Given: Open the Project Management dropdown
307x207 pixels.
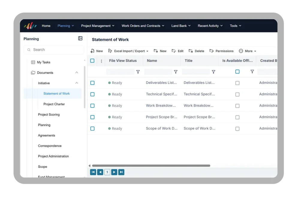Looking at the screenshot, I should 98,26.
